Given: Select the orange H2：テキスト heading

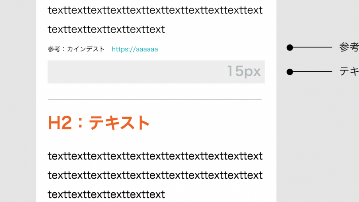Looking at the screenshot, I should pyautogui.click(x=99, y=123).
